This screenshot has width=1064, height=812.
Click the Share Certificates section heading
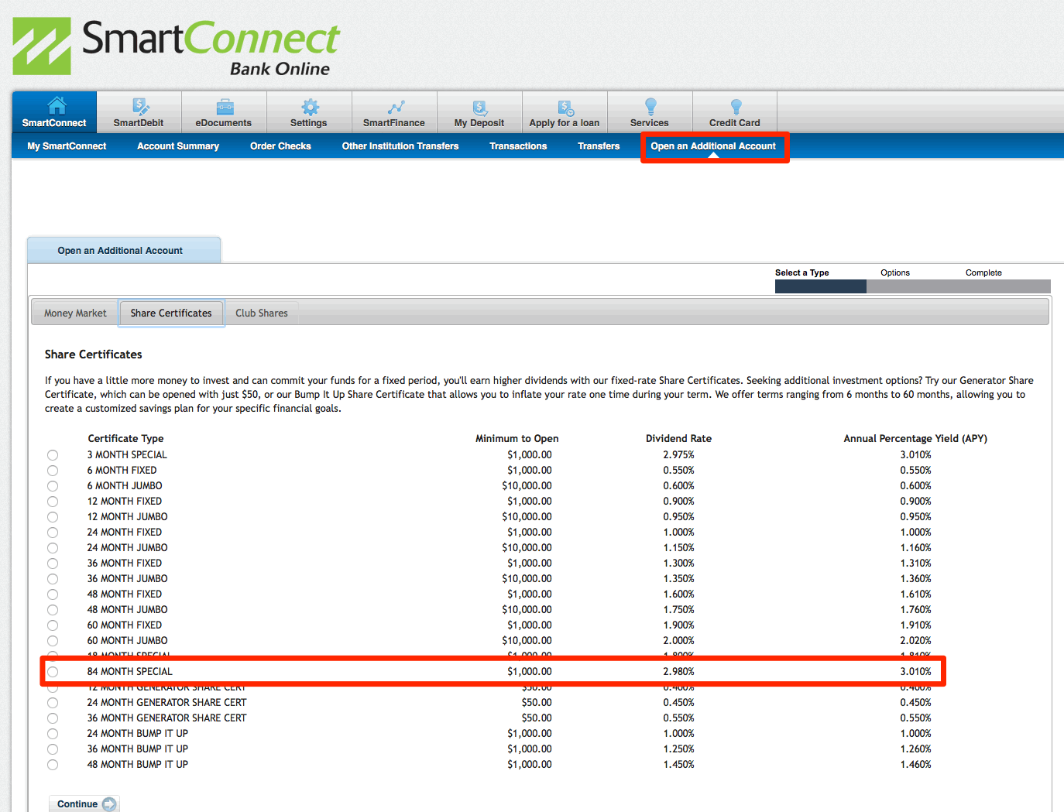(94, 355)
